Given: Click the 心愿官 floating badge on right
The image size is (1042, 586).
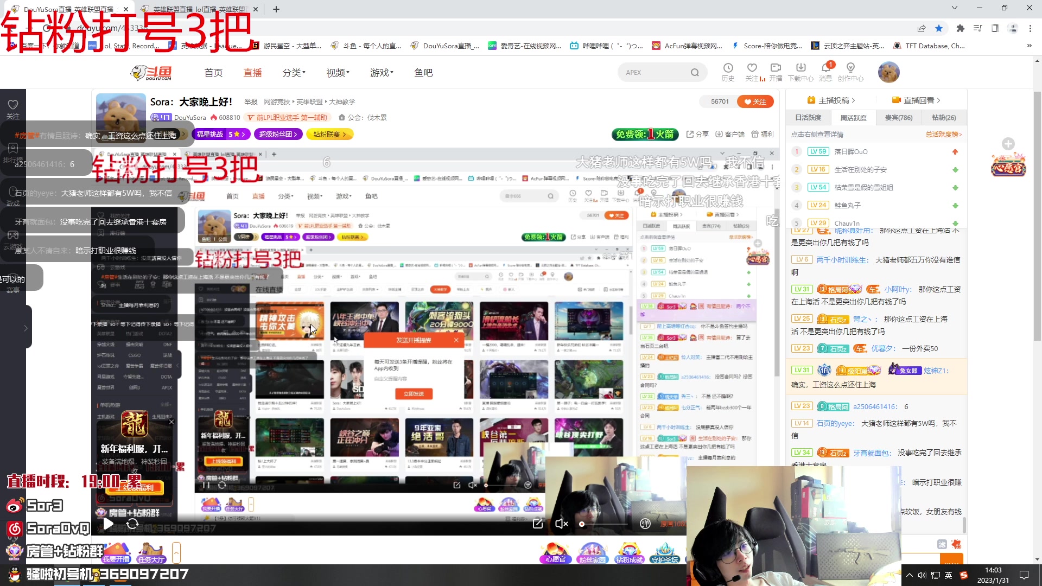Looking at the screenshot, I should point(1008,165).
